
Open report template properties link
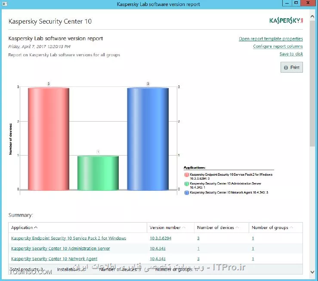[271, 39]
